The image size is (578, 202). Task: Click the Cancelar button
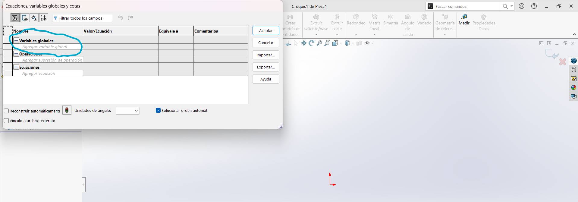[266, 43]
